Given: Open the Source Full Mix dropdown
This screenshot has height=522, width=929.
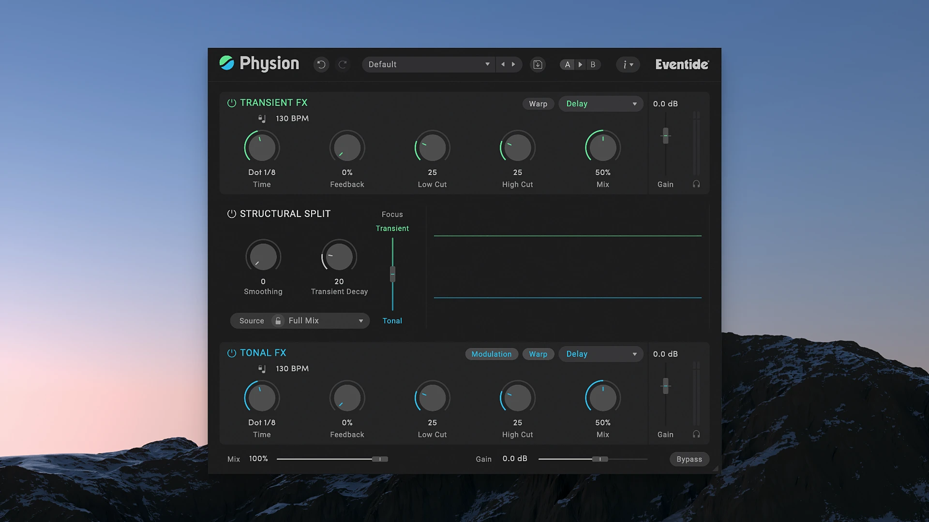Looking at the screenshot, I should (319, 320).
